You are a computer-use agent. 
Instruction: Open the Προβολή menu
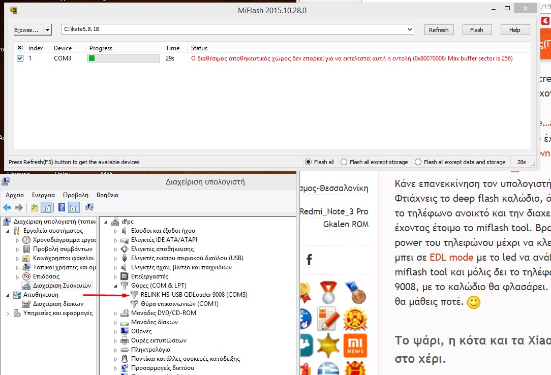pos(75,195)
